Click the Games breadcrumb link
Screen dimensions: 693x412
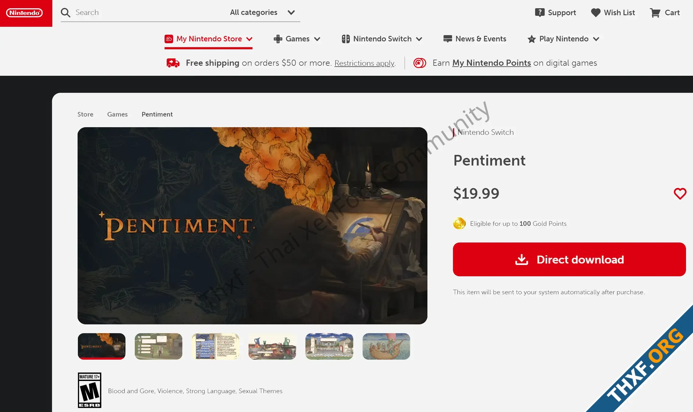pyautogui.click(x=117, y=114)
